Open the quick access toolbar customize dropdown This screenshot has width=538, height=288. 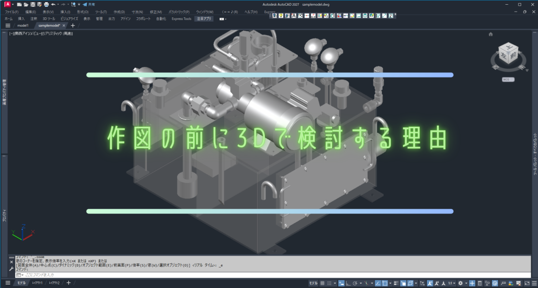tap(78, 4)
